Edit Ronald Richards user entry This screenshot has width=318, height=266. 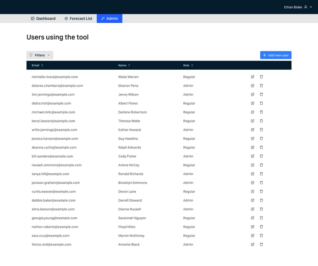click(252, 174)
